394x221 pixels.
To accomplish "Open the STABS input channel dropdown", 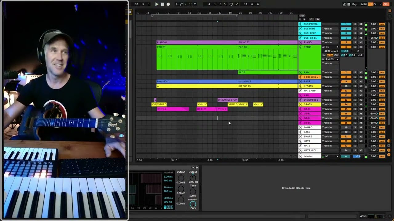I will point(330,51).
